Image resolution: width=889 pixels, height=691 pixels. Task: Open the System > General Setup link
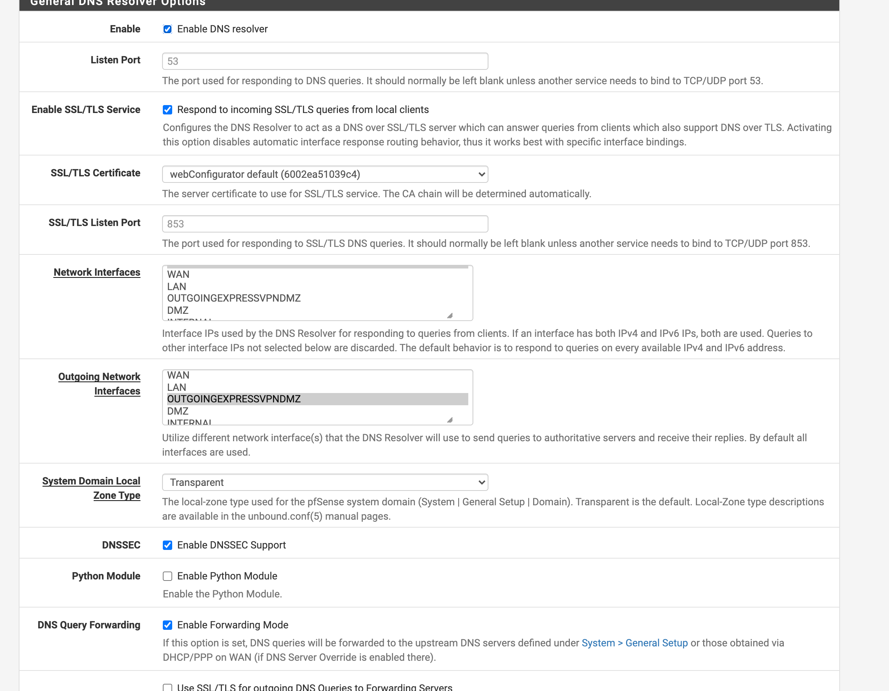pos(634,643)
